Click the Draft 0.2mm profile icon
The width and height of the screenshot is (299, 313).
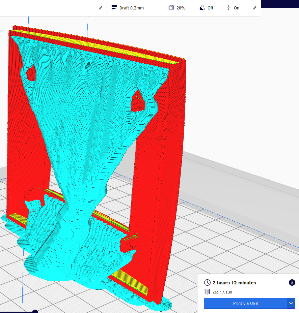(x=114, y=8)
